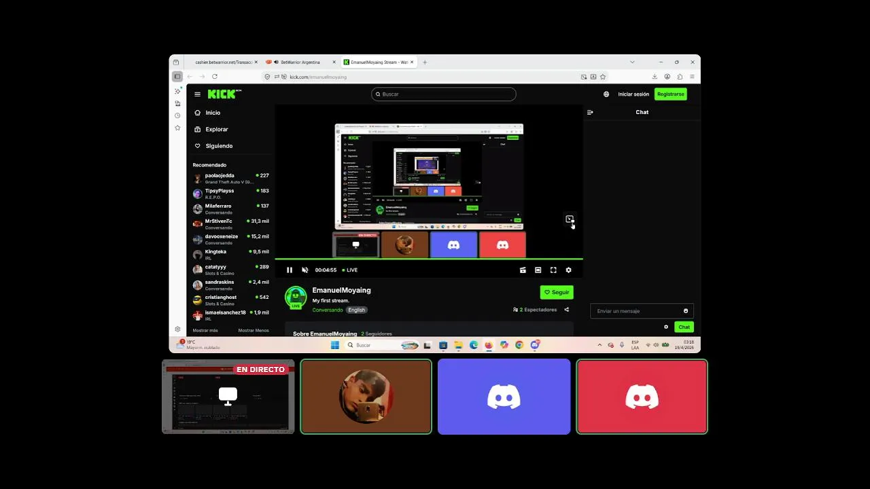Bookmark this page with the star icon
870x489 pixels.
coord(603,77)
